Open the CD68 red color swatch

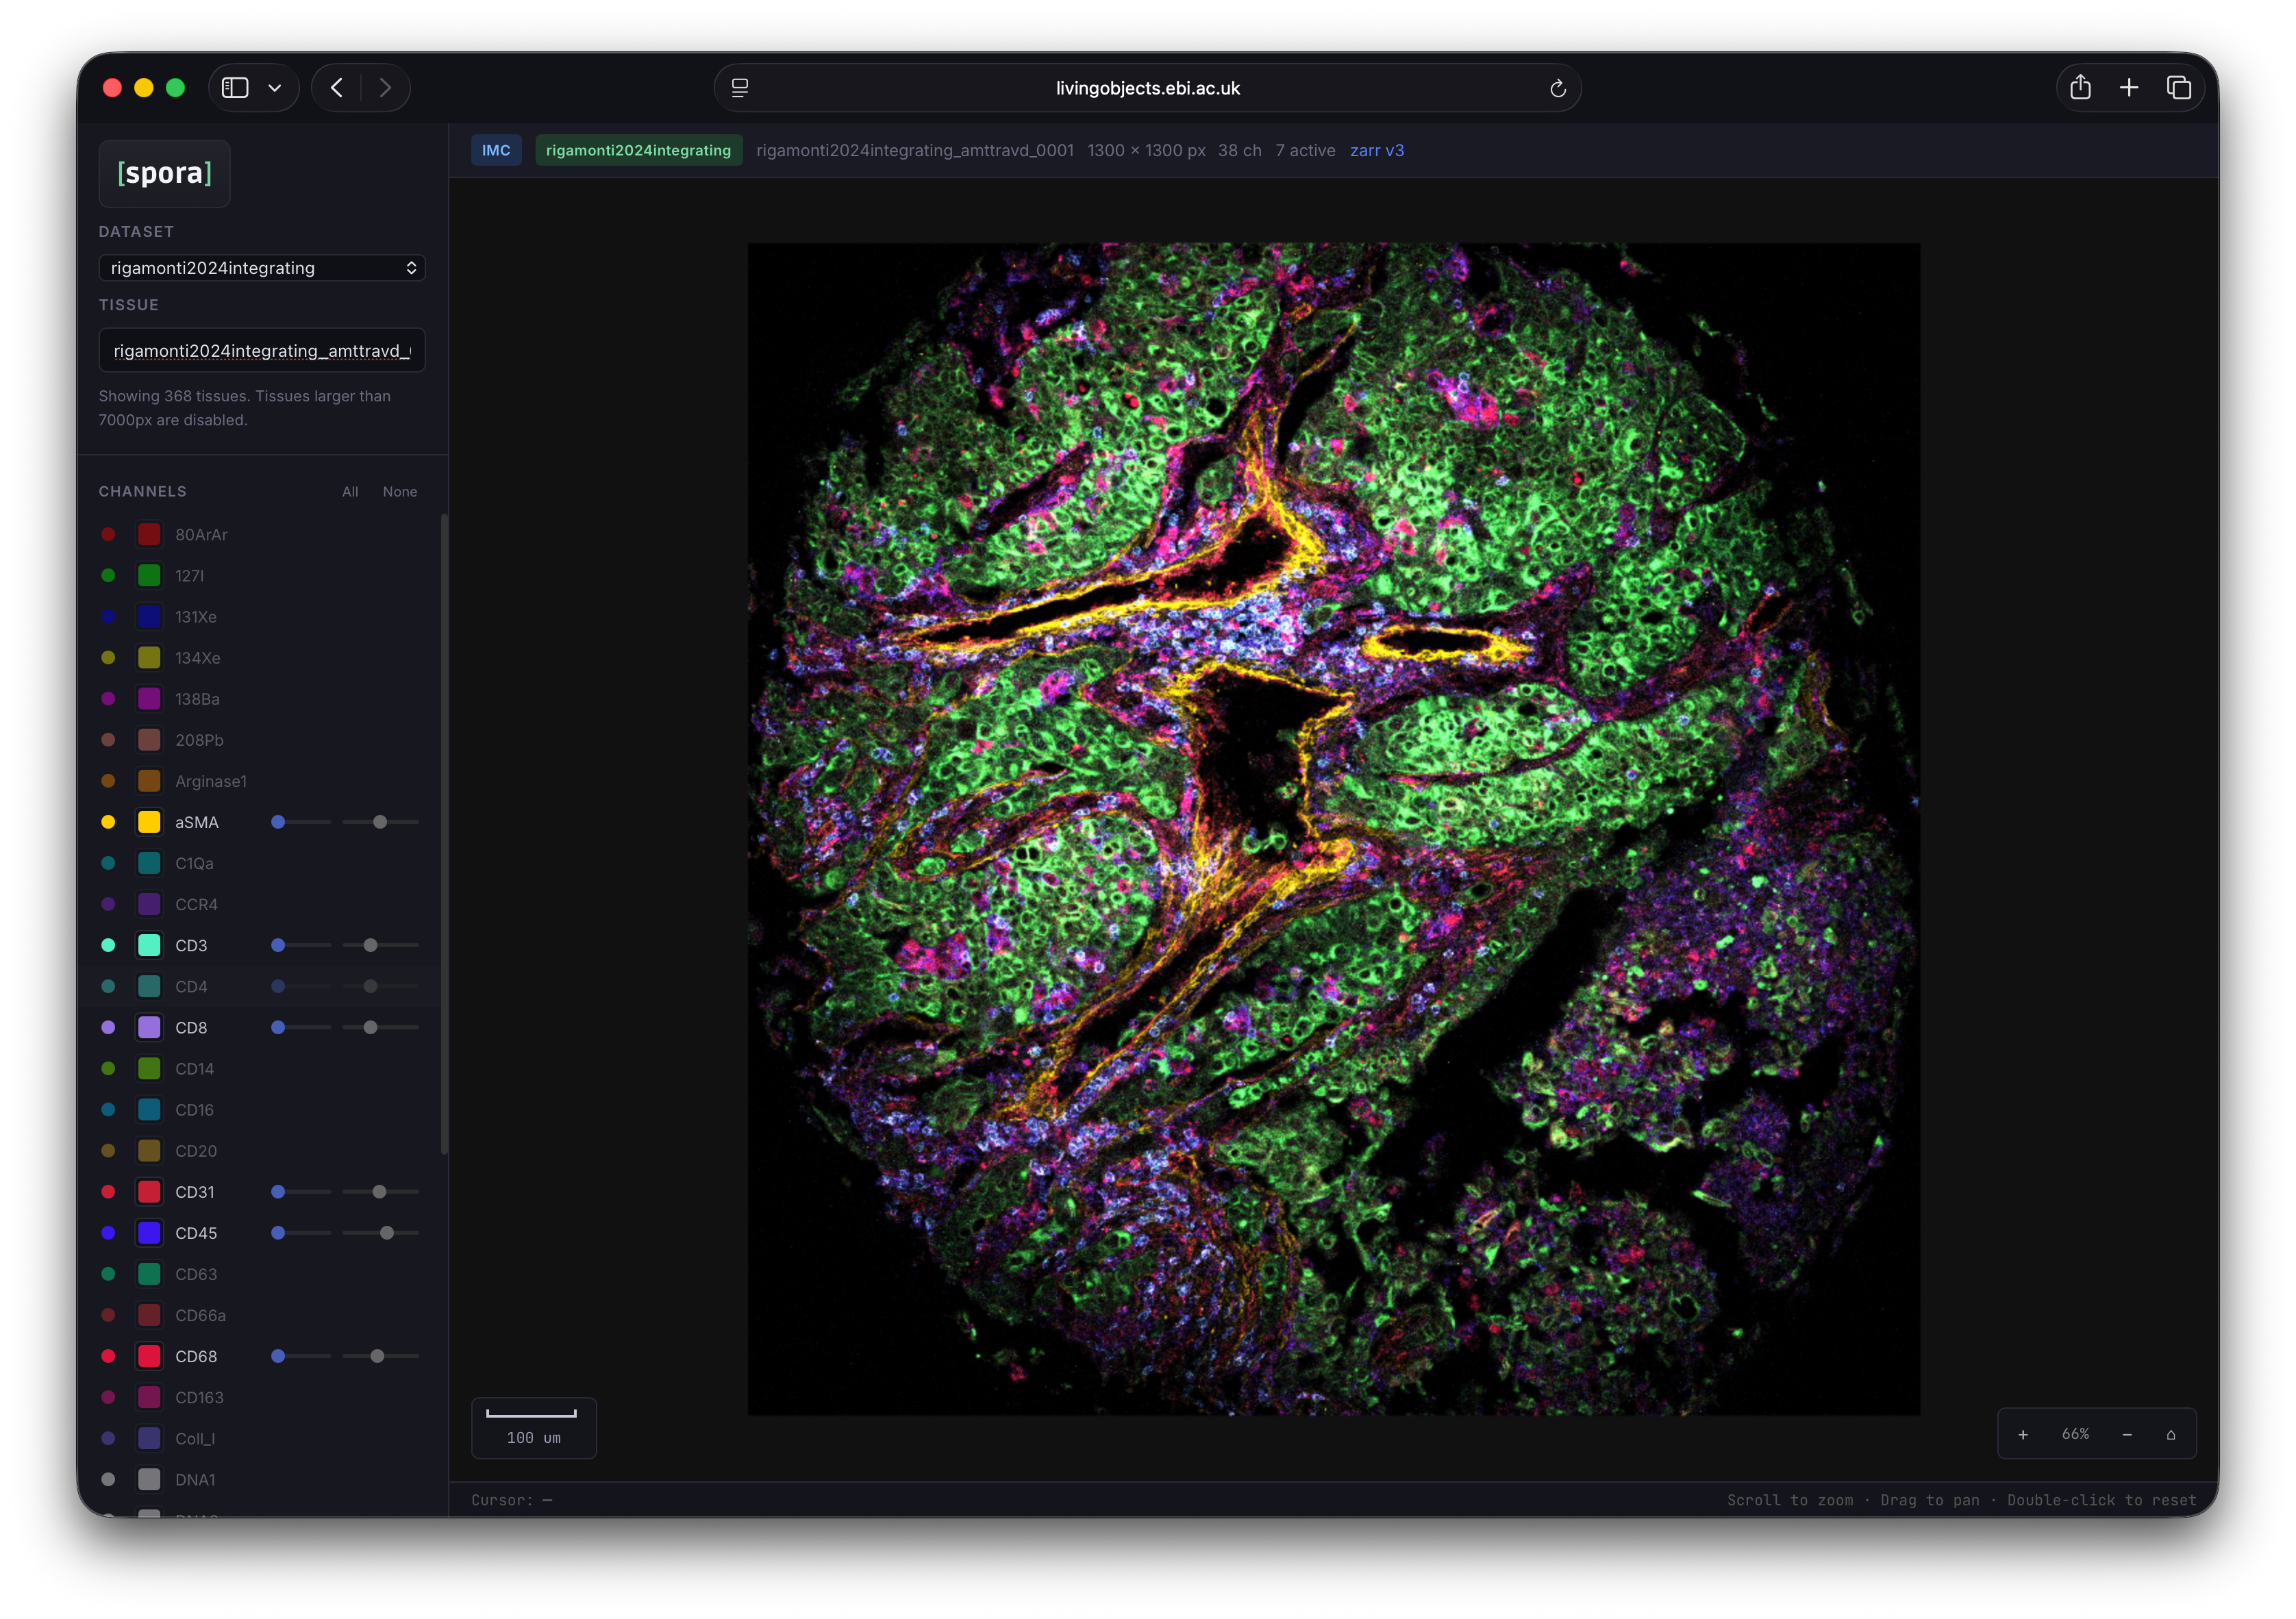pos(149,1356)
